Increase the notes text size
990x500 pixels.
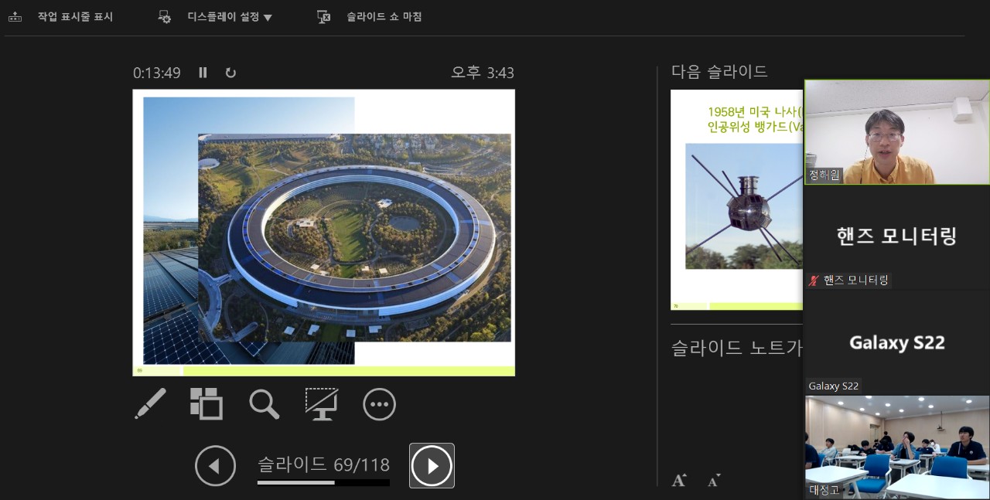pos(679,480)
